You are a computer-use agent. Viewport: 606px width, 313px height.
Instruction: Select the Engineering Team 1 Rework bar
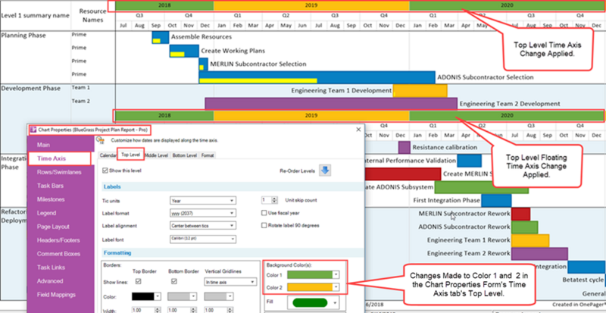(529, 240)
